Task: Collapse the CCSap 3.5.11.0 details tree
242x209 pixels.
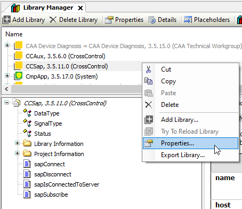Action: (x=6, y=103)
